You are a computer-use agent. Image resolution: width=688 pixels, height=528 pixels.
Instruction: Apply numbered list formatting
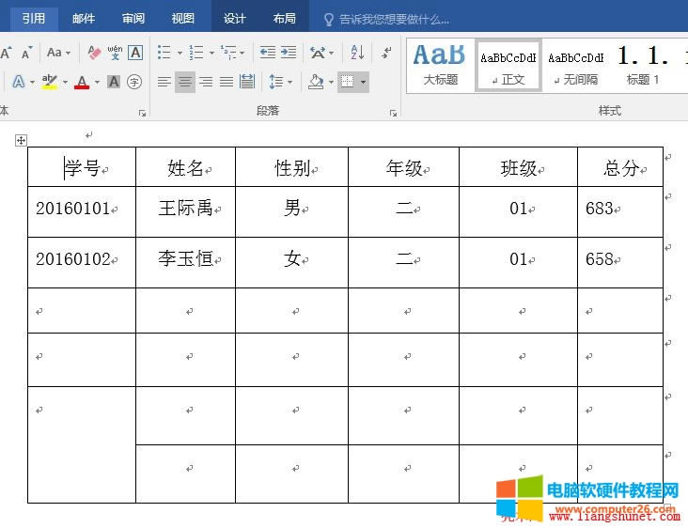coord(196,53)
